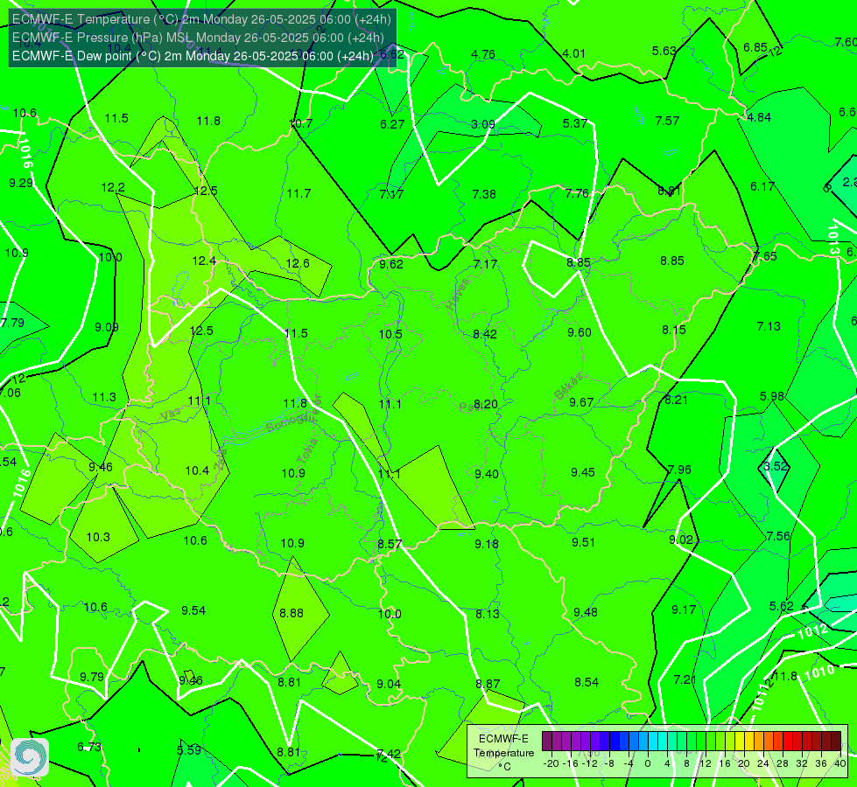The width and height of the screenshot is (857, 787).
Task: Click the 8.42 temperature value
Action: click(485, 334)
